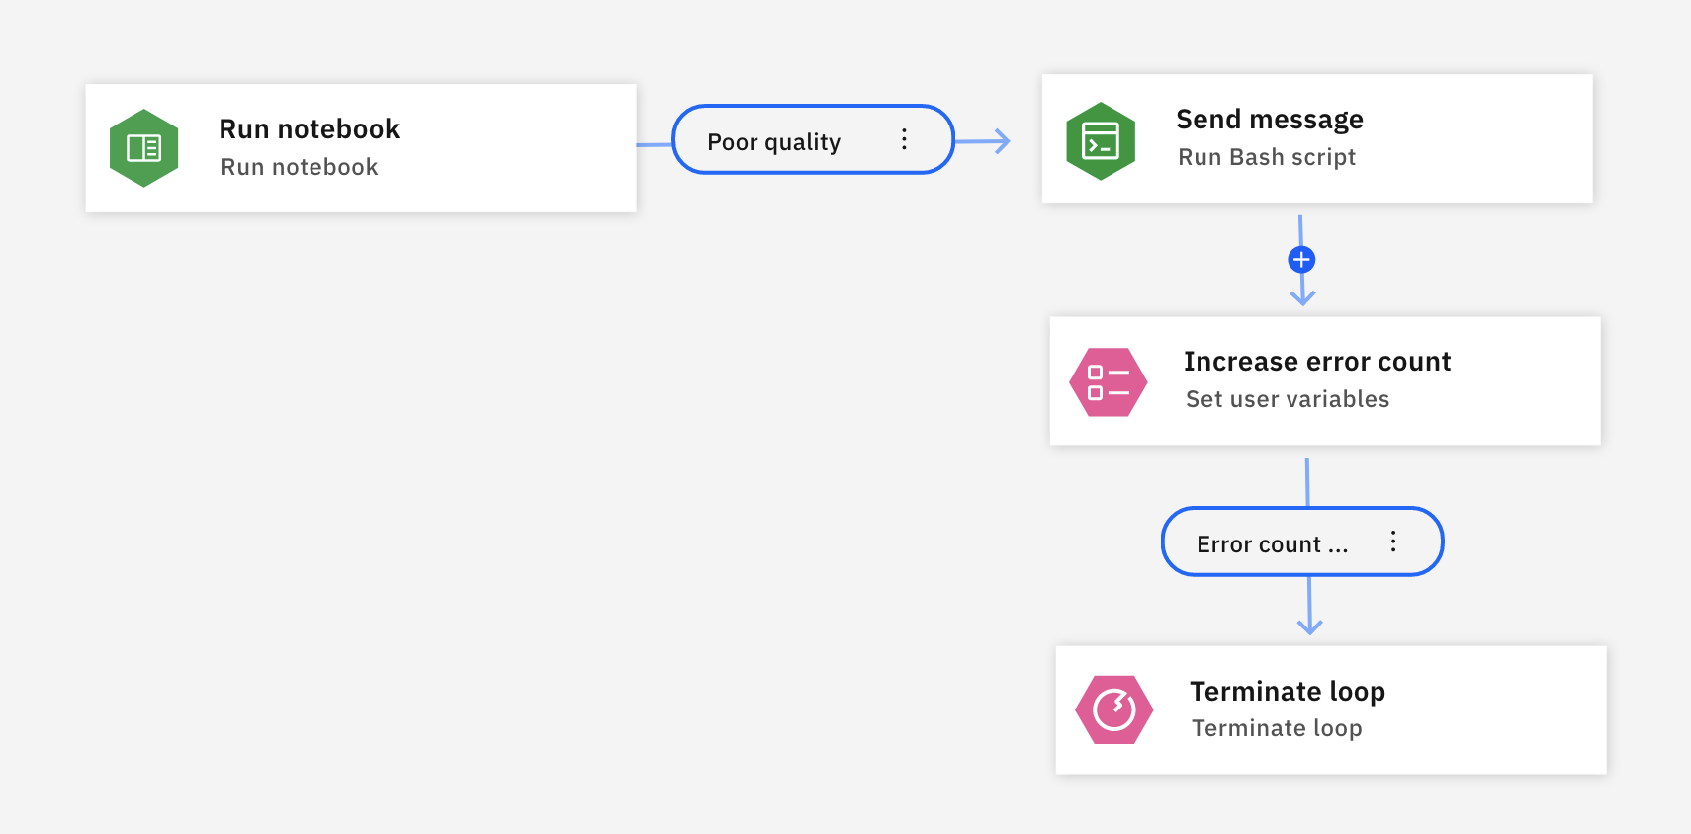Screen dimensions: 1691x834
Task: Click the pink Set user variables icon
Action: coord(1109,382)
